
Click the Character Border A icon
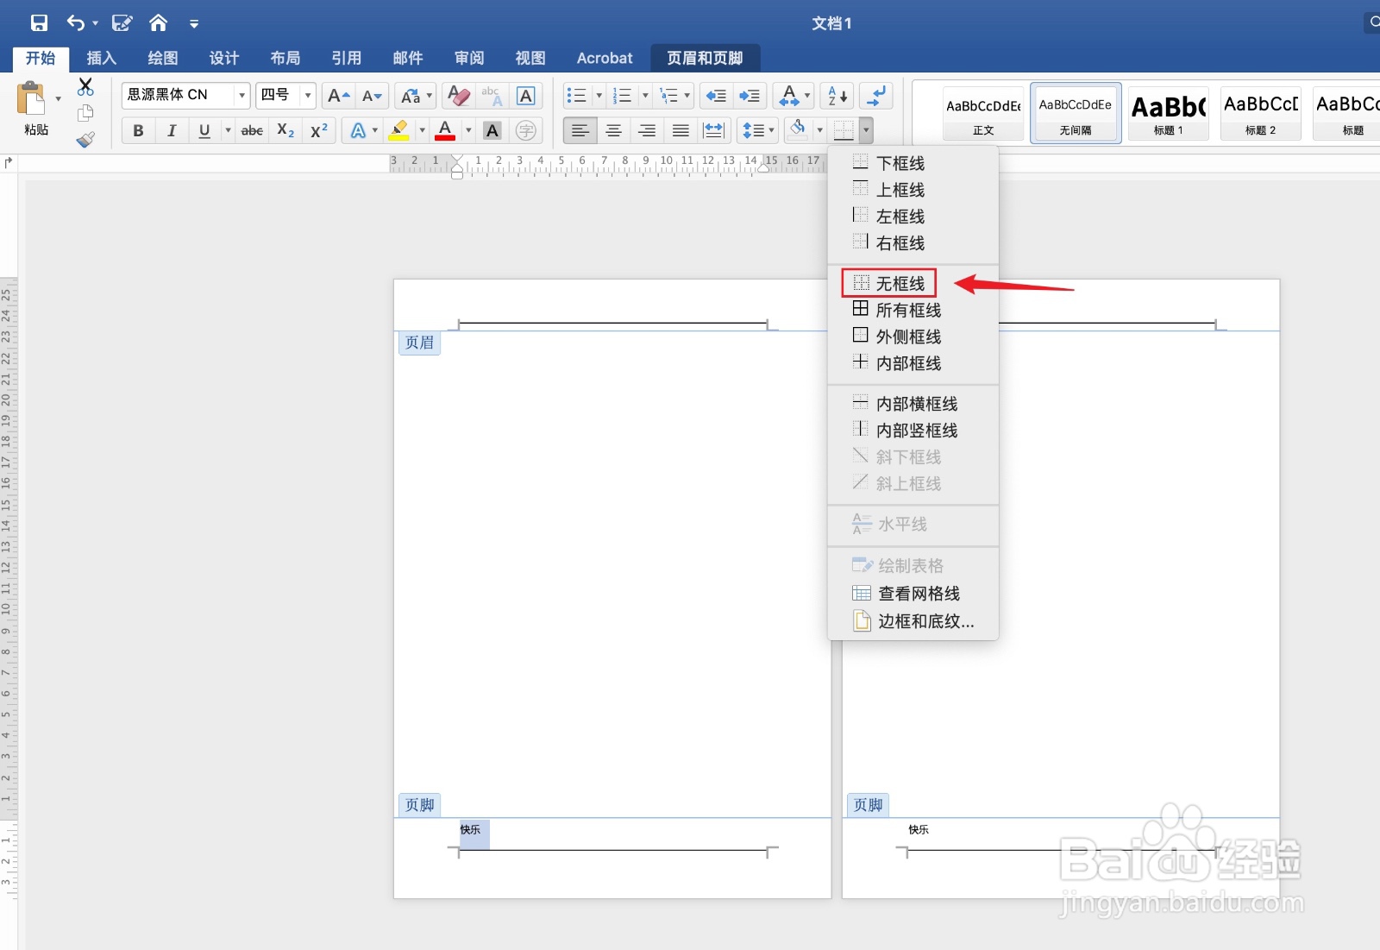pos(526,96)
